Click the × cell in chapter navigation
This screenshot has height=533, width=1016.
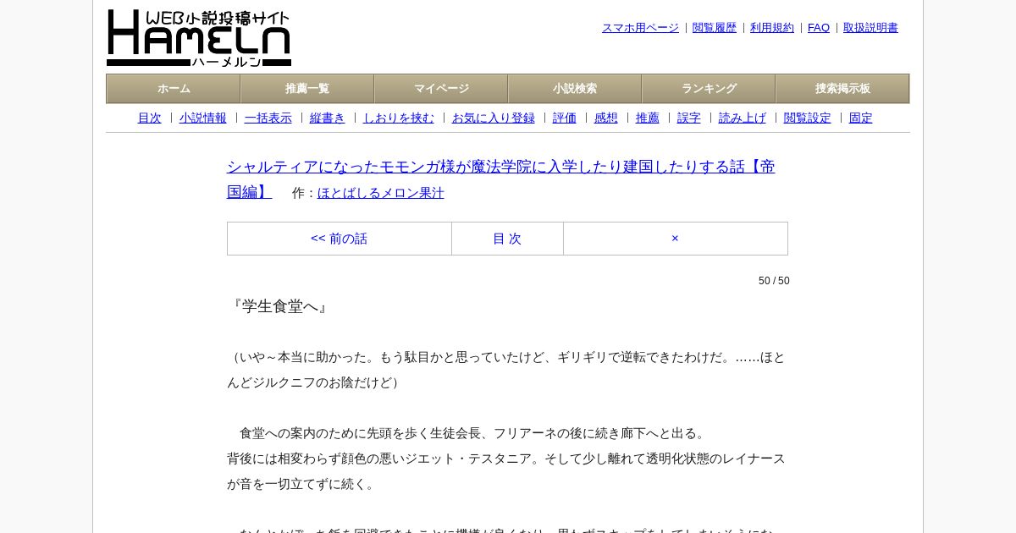pos(676,239)
